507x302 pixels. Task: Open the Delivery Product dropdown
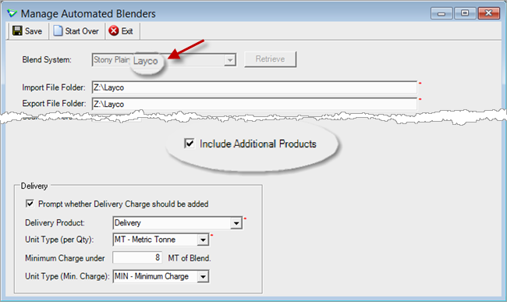click(236, 223)
